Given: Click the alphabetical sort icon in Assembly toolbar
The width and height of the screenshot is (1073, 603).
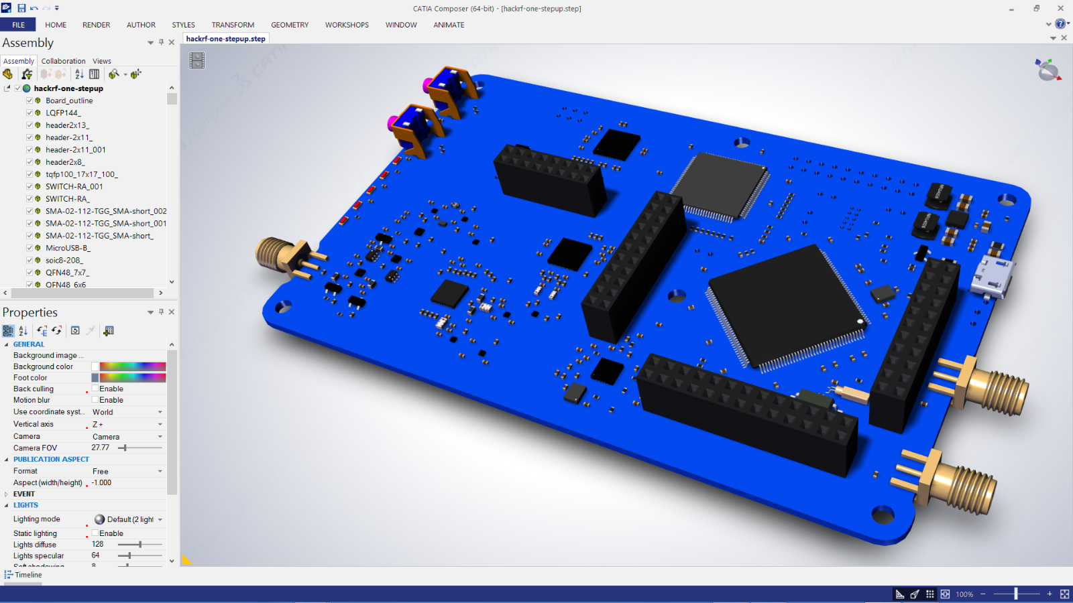Looking at the screenshot, I should (x=79, y=74).
